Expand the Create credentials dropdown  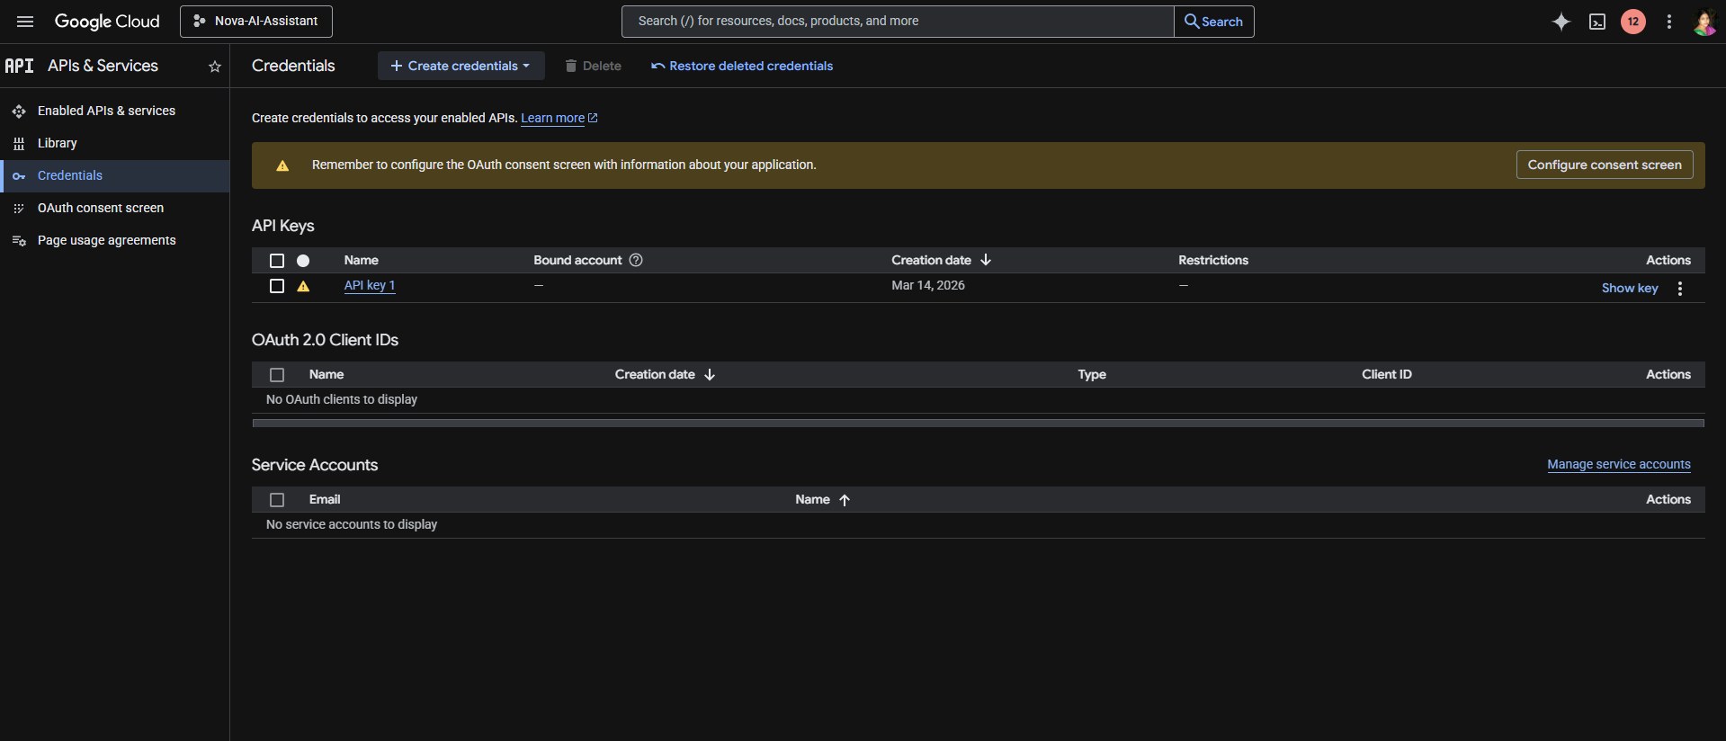(x=461, y=66)
